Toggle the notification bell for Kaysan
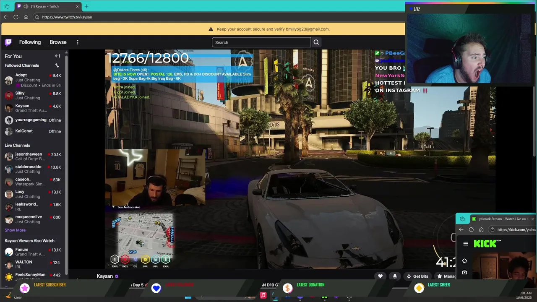Viewport: 537px width, 302px height. [395, 276]
